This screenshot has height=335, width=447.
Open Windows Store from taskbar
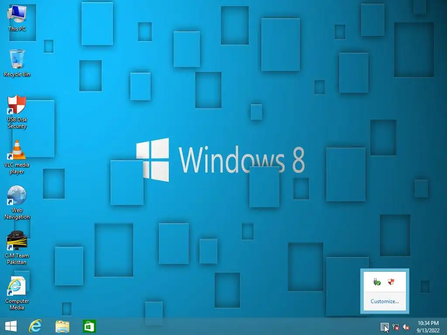pyautogui.click(x=89, y=326)
